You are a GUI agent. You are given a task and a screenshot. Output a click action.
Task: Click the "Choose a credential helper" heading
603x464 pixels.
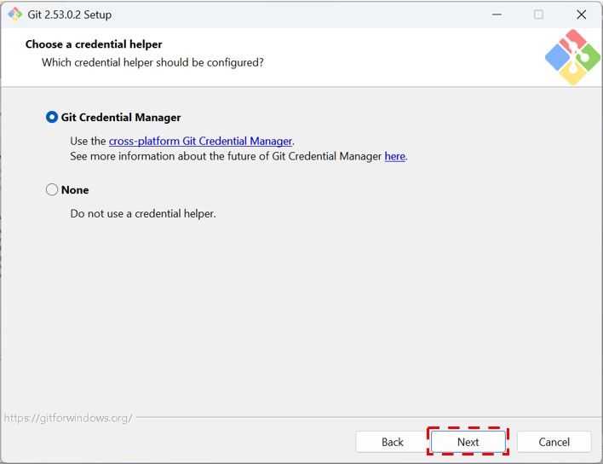coord(94,44)
